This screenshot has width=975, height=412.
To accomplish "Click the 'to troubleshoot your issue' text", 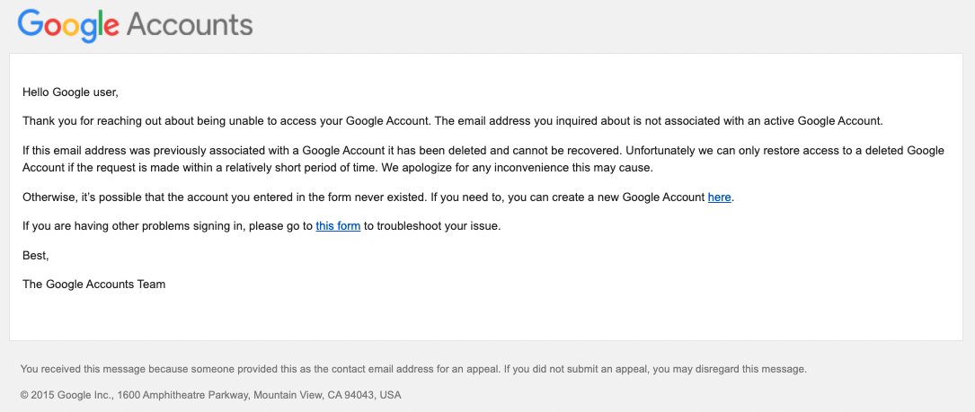I will [432, 226].
